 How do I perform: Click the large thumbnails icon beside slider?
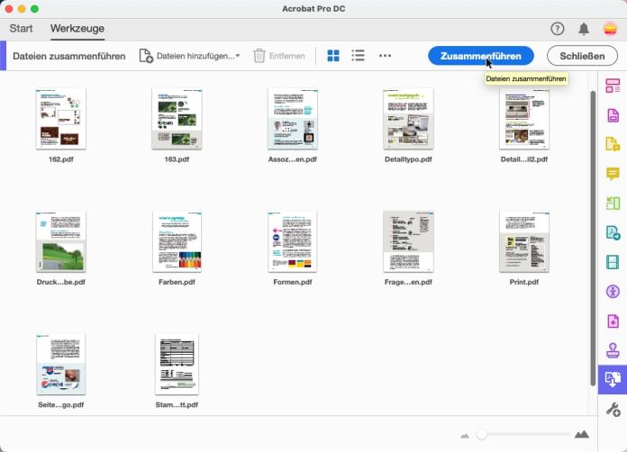(582, 435)
